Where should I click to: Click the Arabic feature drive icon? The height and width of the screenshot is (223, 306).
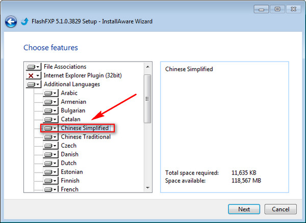48,93
